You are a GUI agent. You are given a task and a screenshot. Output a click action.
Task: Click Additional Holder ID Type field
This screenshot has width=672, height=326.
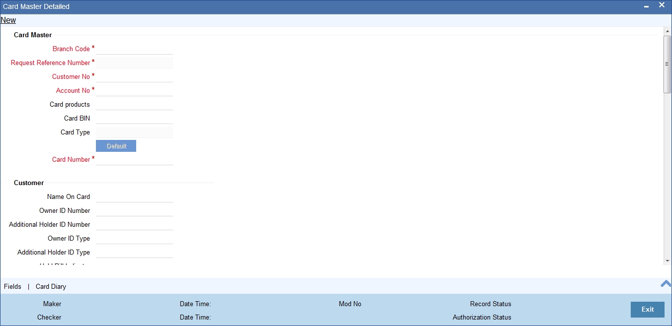click(x=134, y=252)
